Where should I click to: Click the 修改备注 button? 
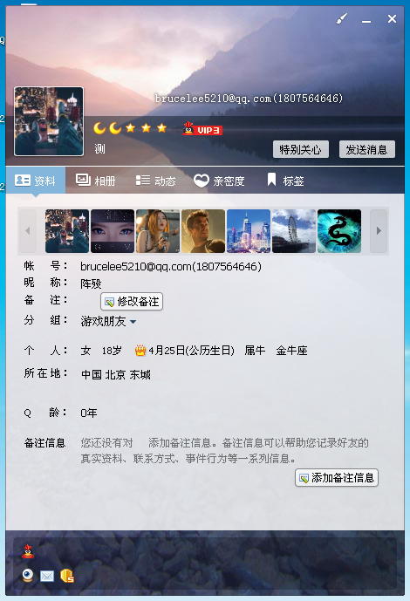132,302
